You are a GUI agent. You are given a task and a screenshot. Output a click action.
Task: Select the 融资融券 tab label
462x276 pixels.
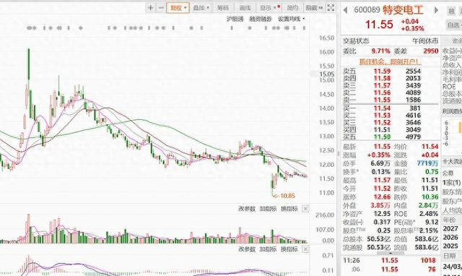pos(260,19)
